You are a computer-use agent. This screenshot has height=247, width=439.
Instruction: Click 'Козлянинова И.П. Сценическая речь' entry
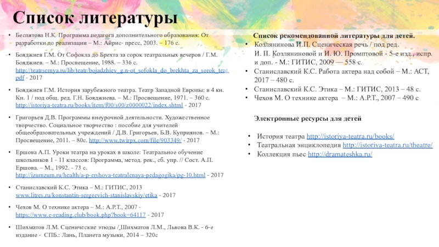pyautogui.click(x=344, y=53)
